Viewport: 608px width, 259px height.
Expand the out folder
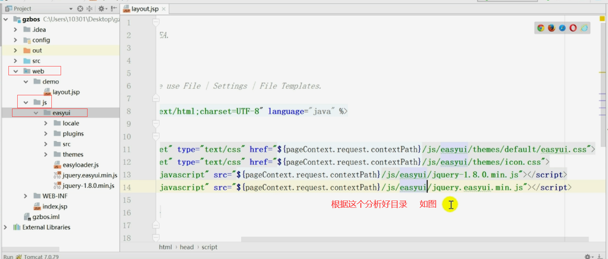click(x=16, y=50)
